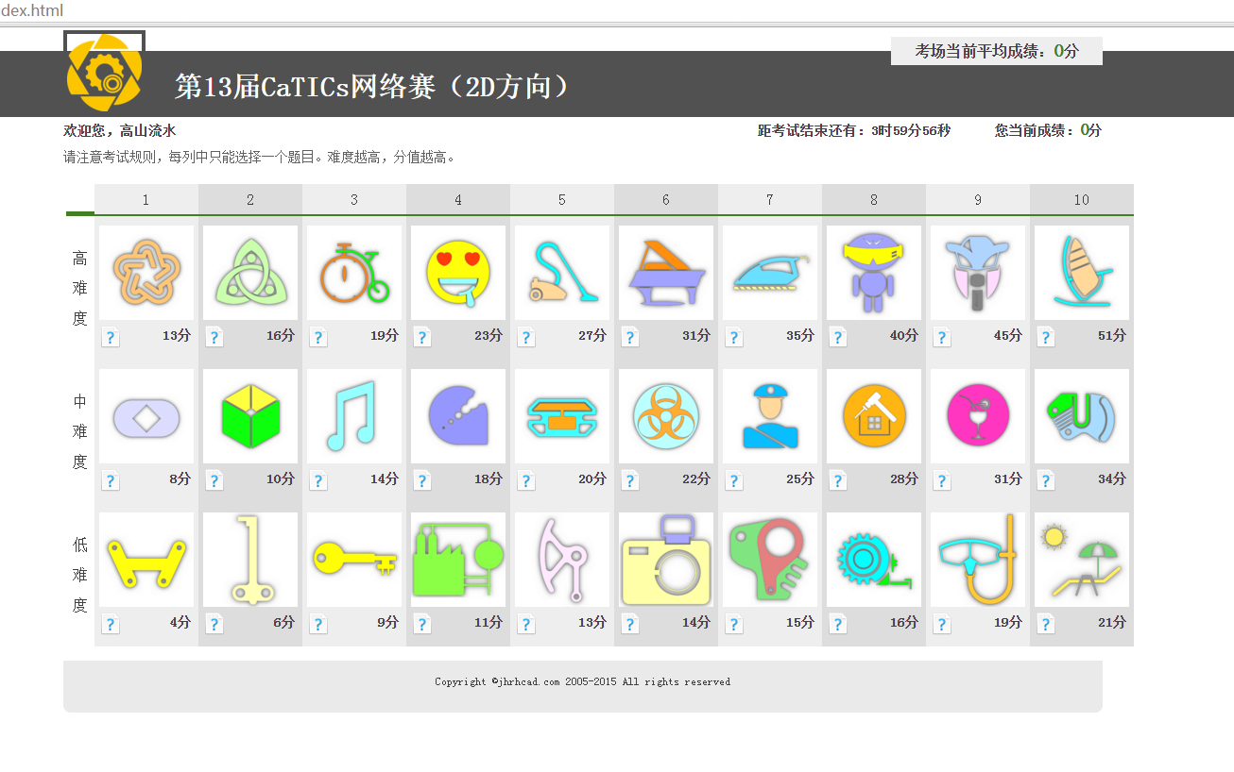Select column 10 header
The width and height of the screenshot is (1234, 772).
pyautogui.click(x=1082, y=200)
